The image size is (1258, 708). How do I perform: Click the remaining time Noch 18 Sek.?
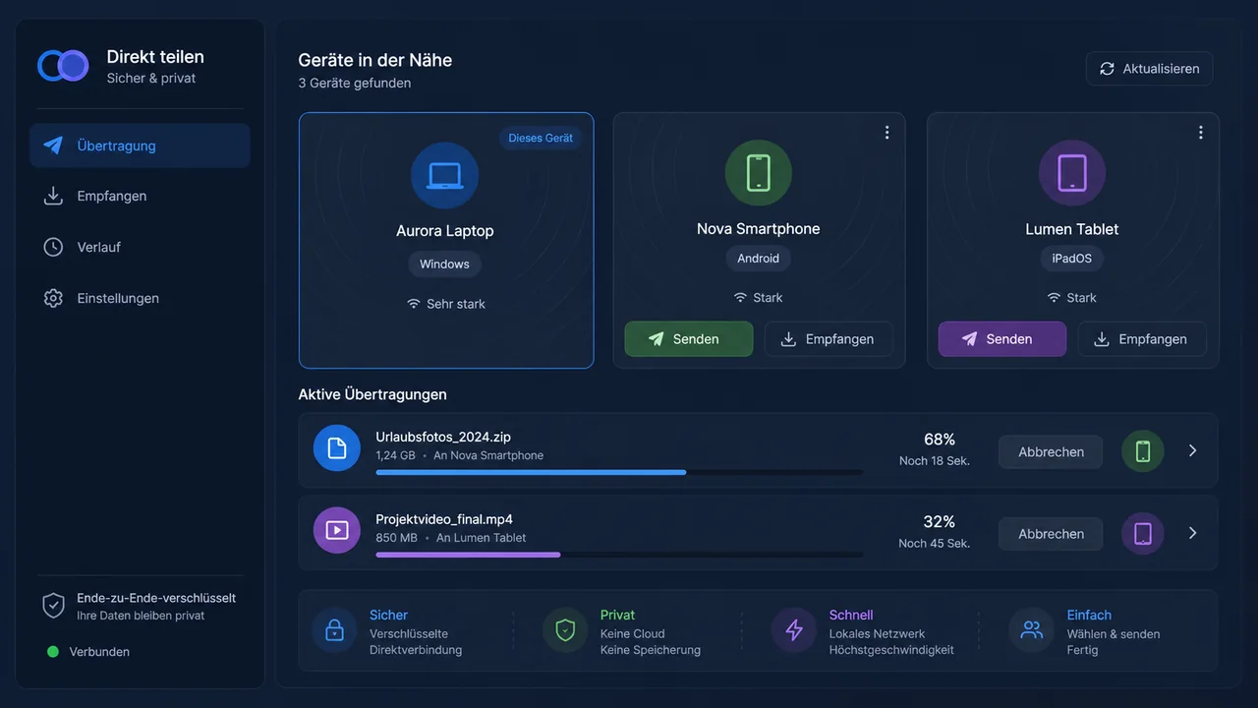coord(935,461)
